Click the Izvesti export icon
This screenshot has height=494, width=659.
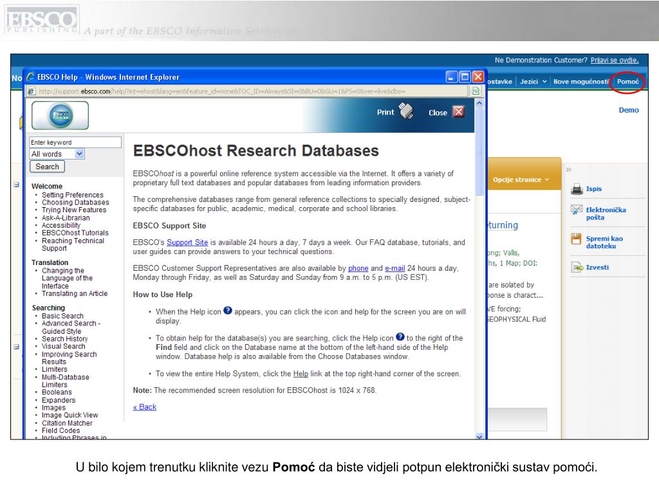tap(577, 267)
